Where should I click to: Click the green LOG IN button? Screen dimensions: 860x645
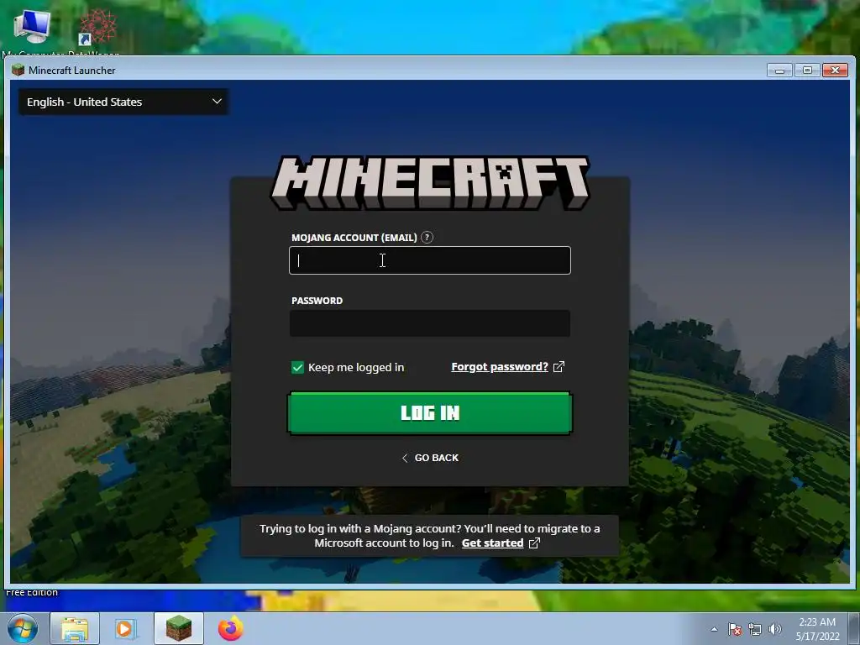430,413
